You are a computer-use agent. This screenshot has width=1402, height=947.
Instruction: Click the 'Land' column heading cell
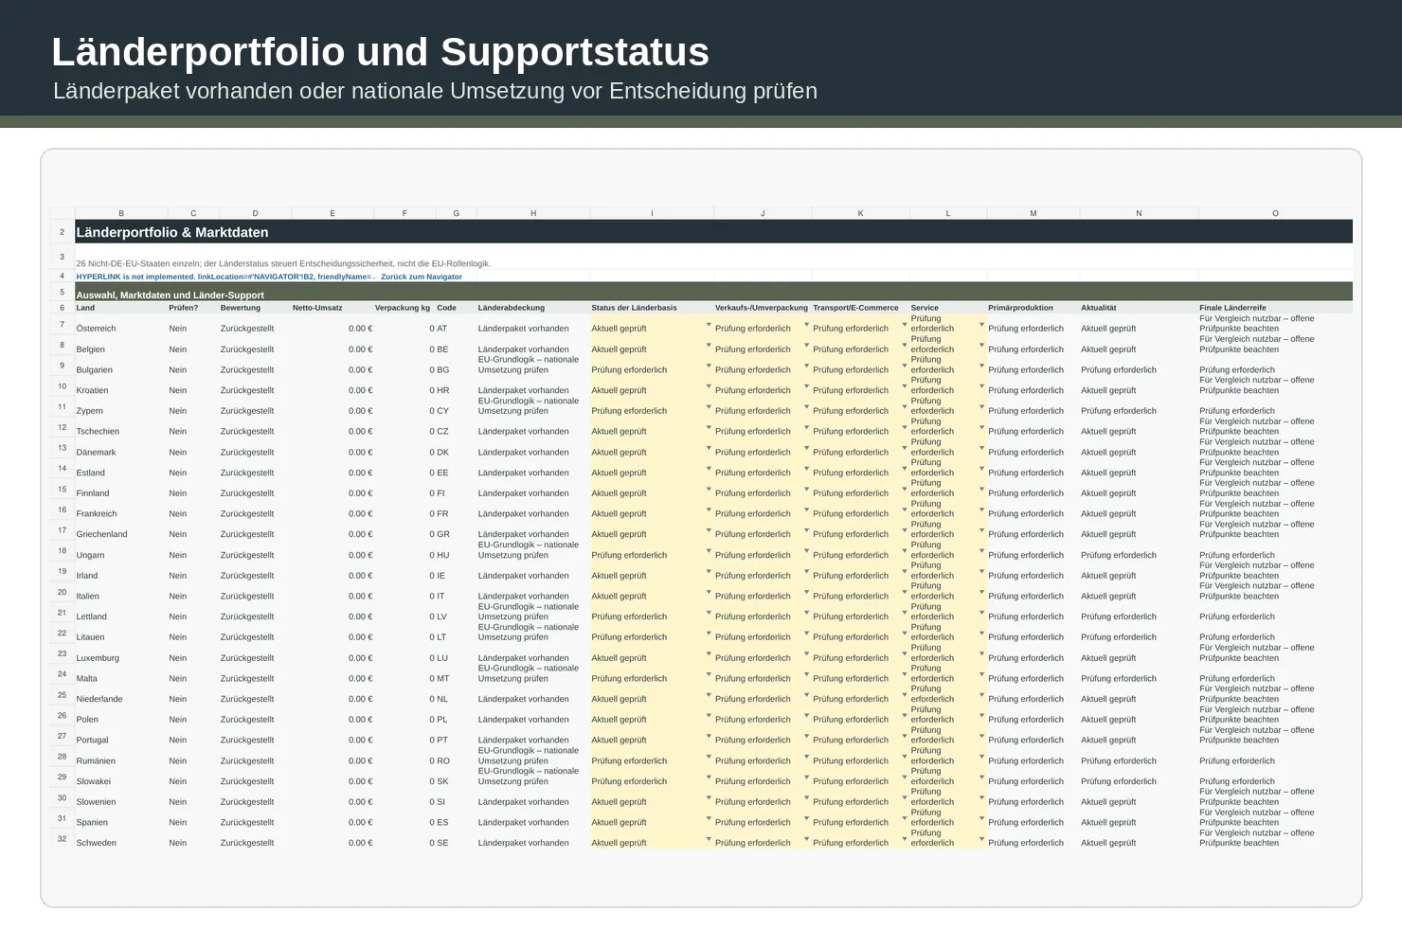(121, 308)
